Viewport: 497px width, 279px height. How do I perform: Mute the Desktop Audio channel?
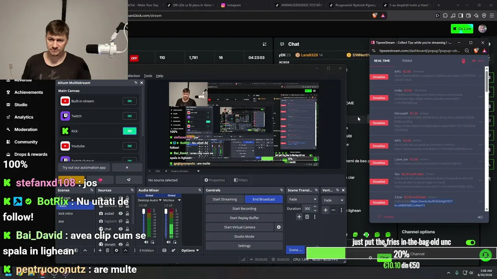(146, 242)
